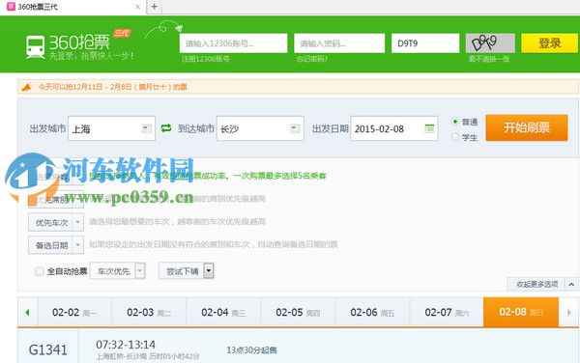Click the captcha image to refresh

click(x=490, y=43)
